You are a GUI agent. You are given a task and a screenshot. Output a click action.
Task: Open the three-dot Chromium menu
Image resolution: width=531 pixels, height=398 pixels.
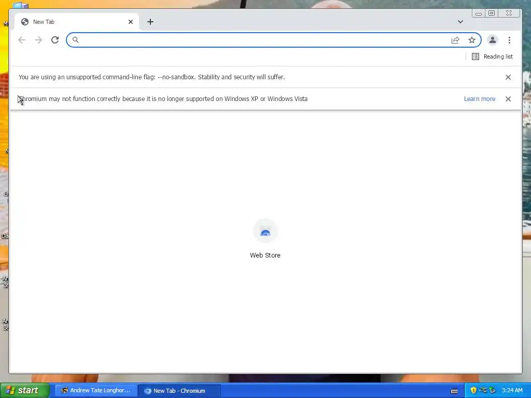coord(509,40)
